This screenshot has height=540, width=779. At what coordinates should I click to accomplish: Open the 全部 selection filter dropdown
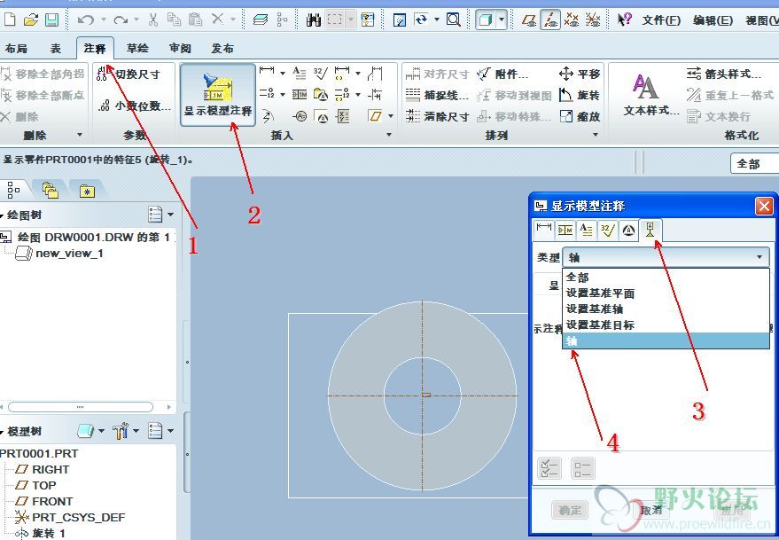point(754,163)
